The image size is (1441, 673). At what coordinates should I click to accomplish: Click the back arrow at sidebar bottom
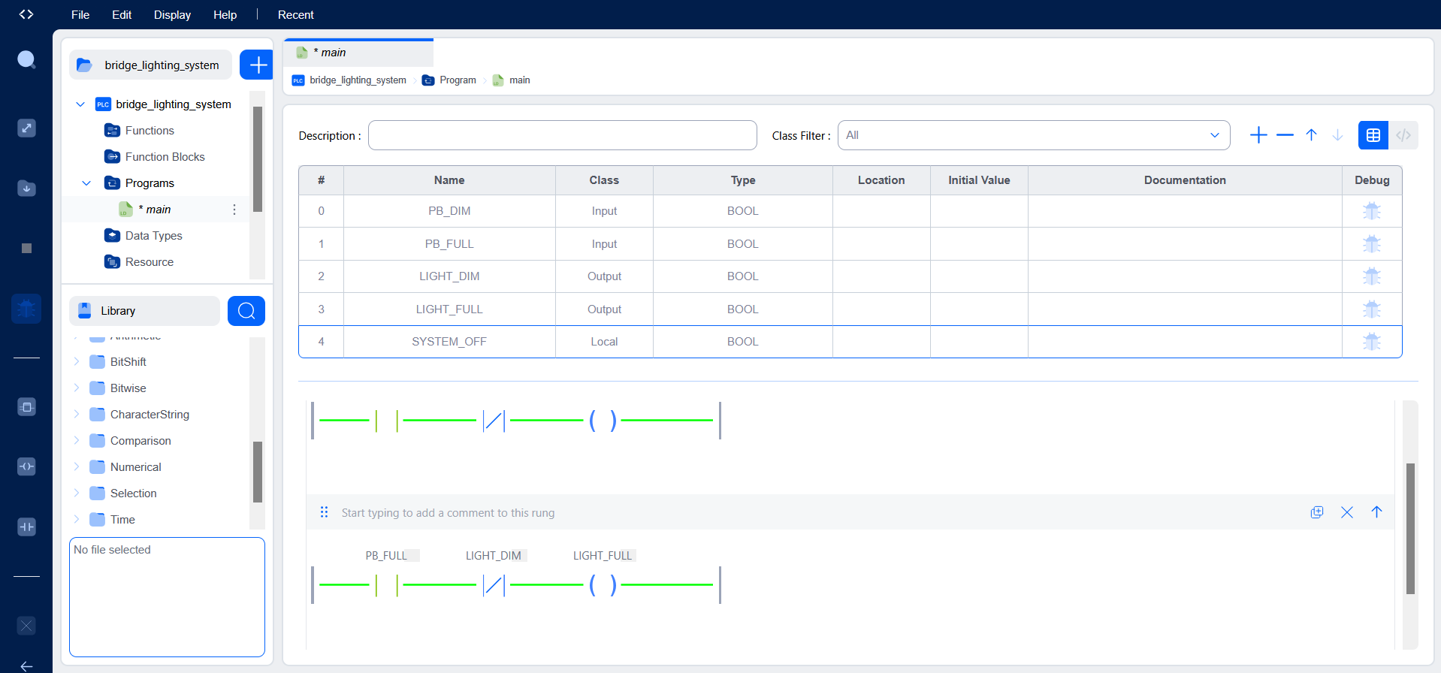coord(26,665)
